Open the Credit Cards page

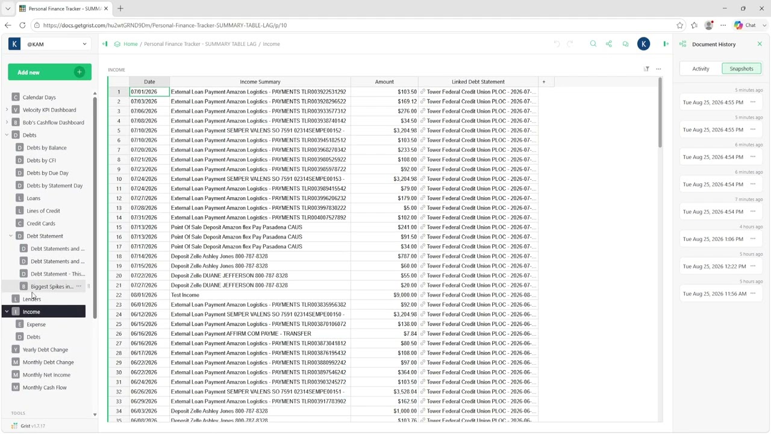coord(41,224)
